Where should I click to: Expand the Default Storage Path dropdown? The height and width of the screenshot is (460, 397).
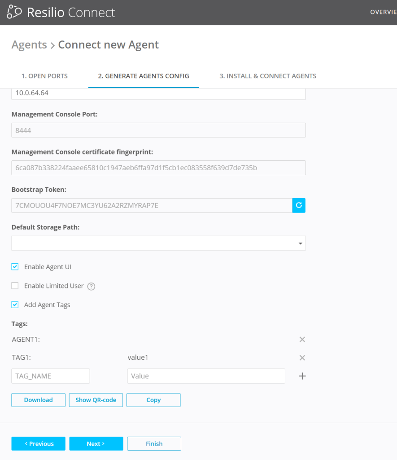pyautogui.click(x=299, y=243)
